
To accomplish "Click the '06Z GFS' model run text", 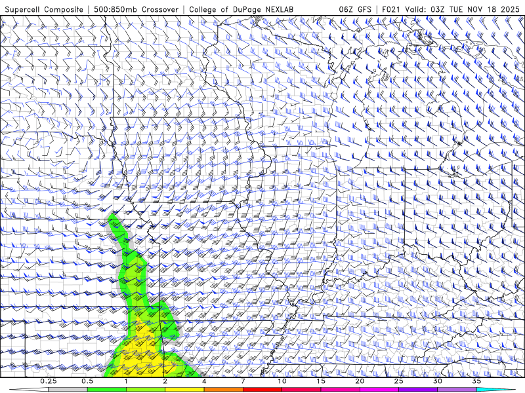I will pyautogui.click(x=355, y=9).
